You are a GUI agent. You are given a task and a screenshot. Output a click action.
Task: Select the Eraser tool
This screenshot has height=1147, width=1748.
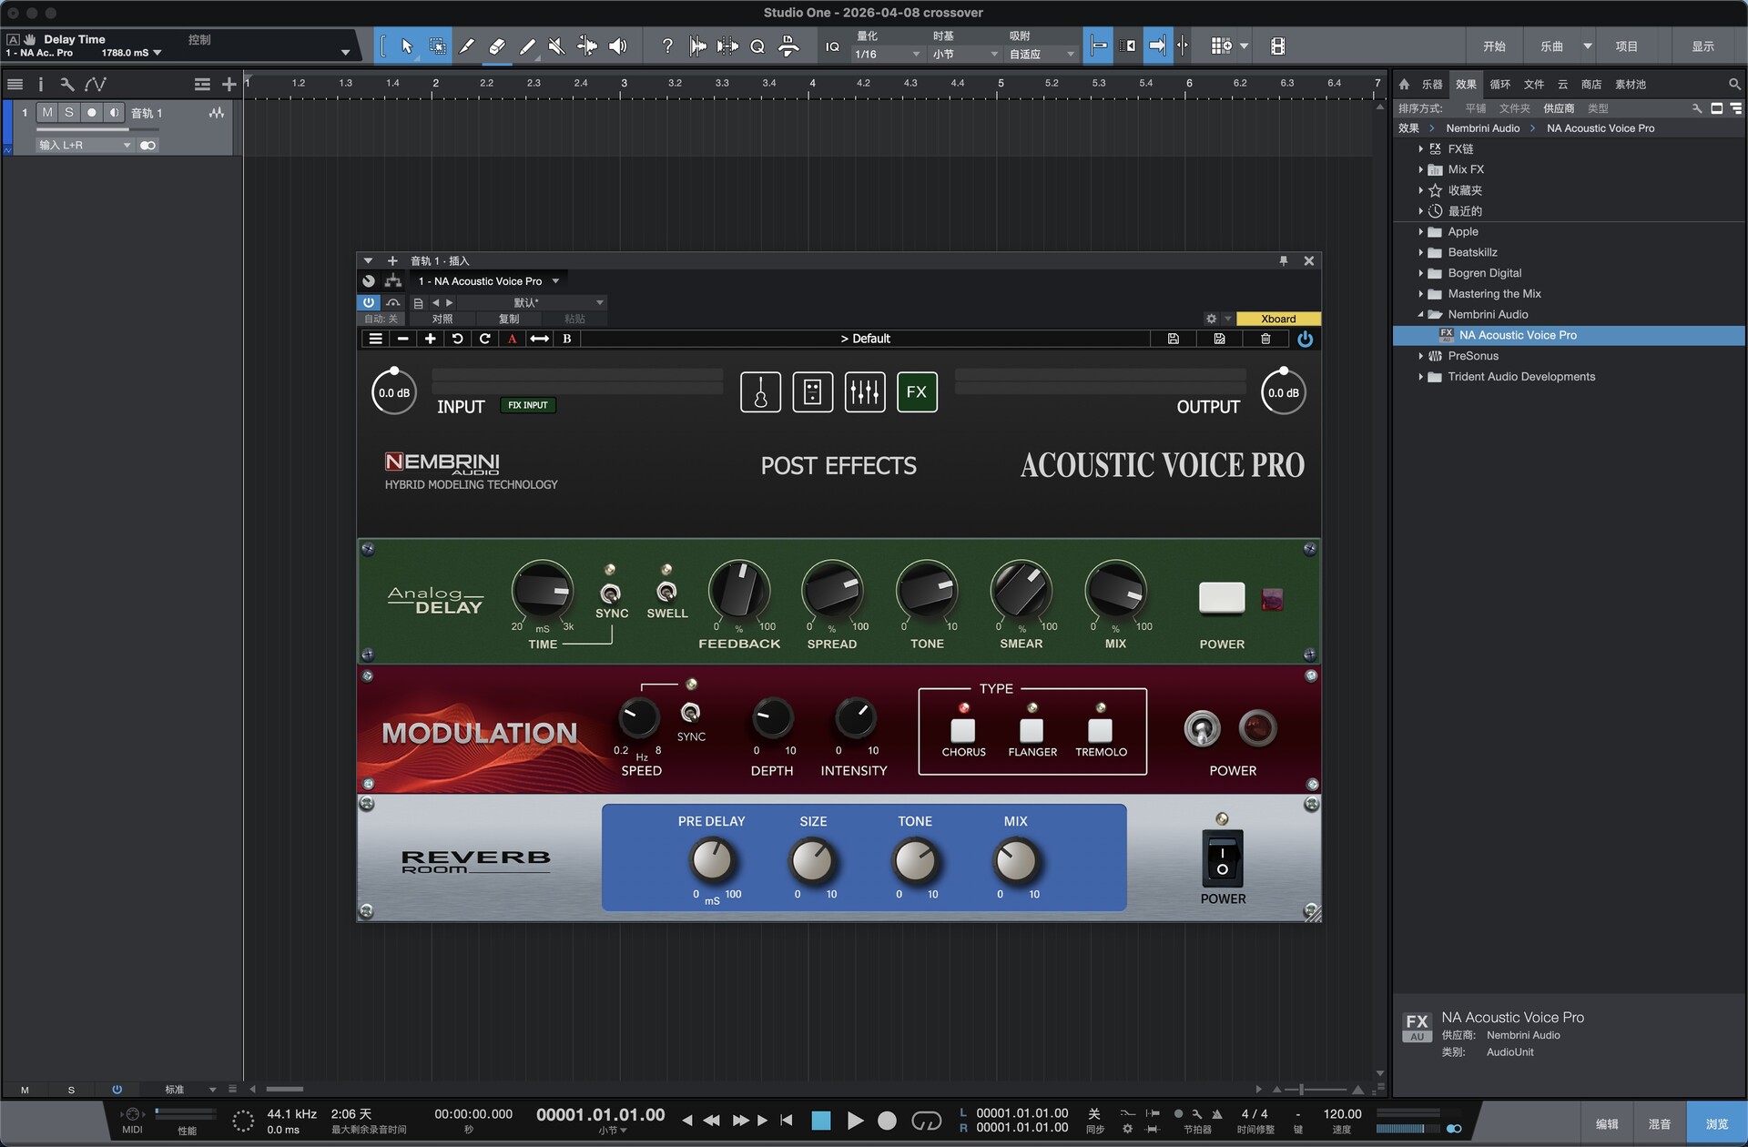point(497,46)
